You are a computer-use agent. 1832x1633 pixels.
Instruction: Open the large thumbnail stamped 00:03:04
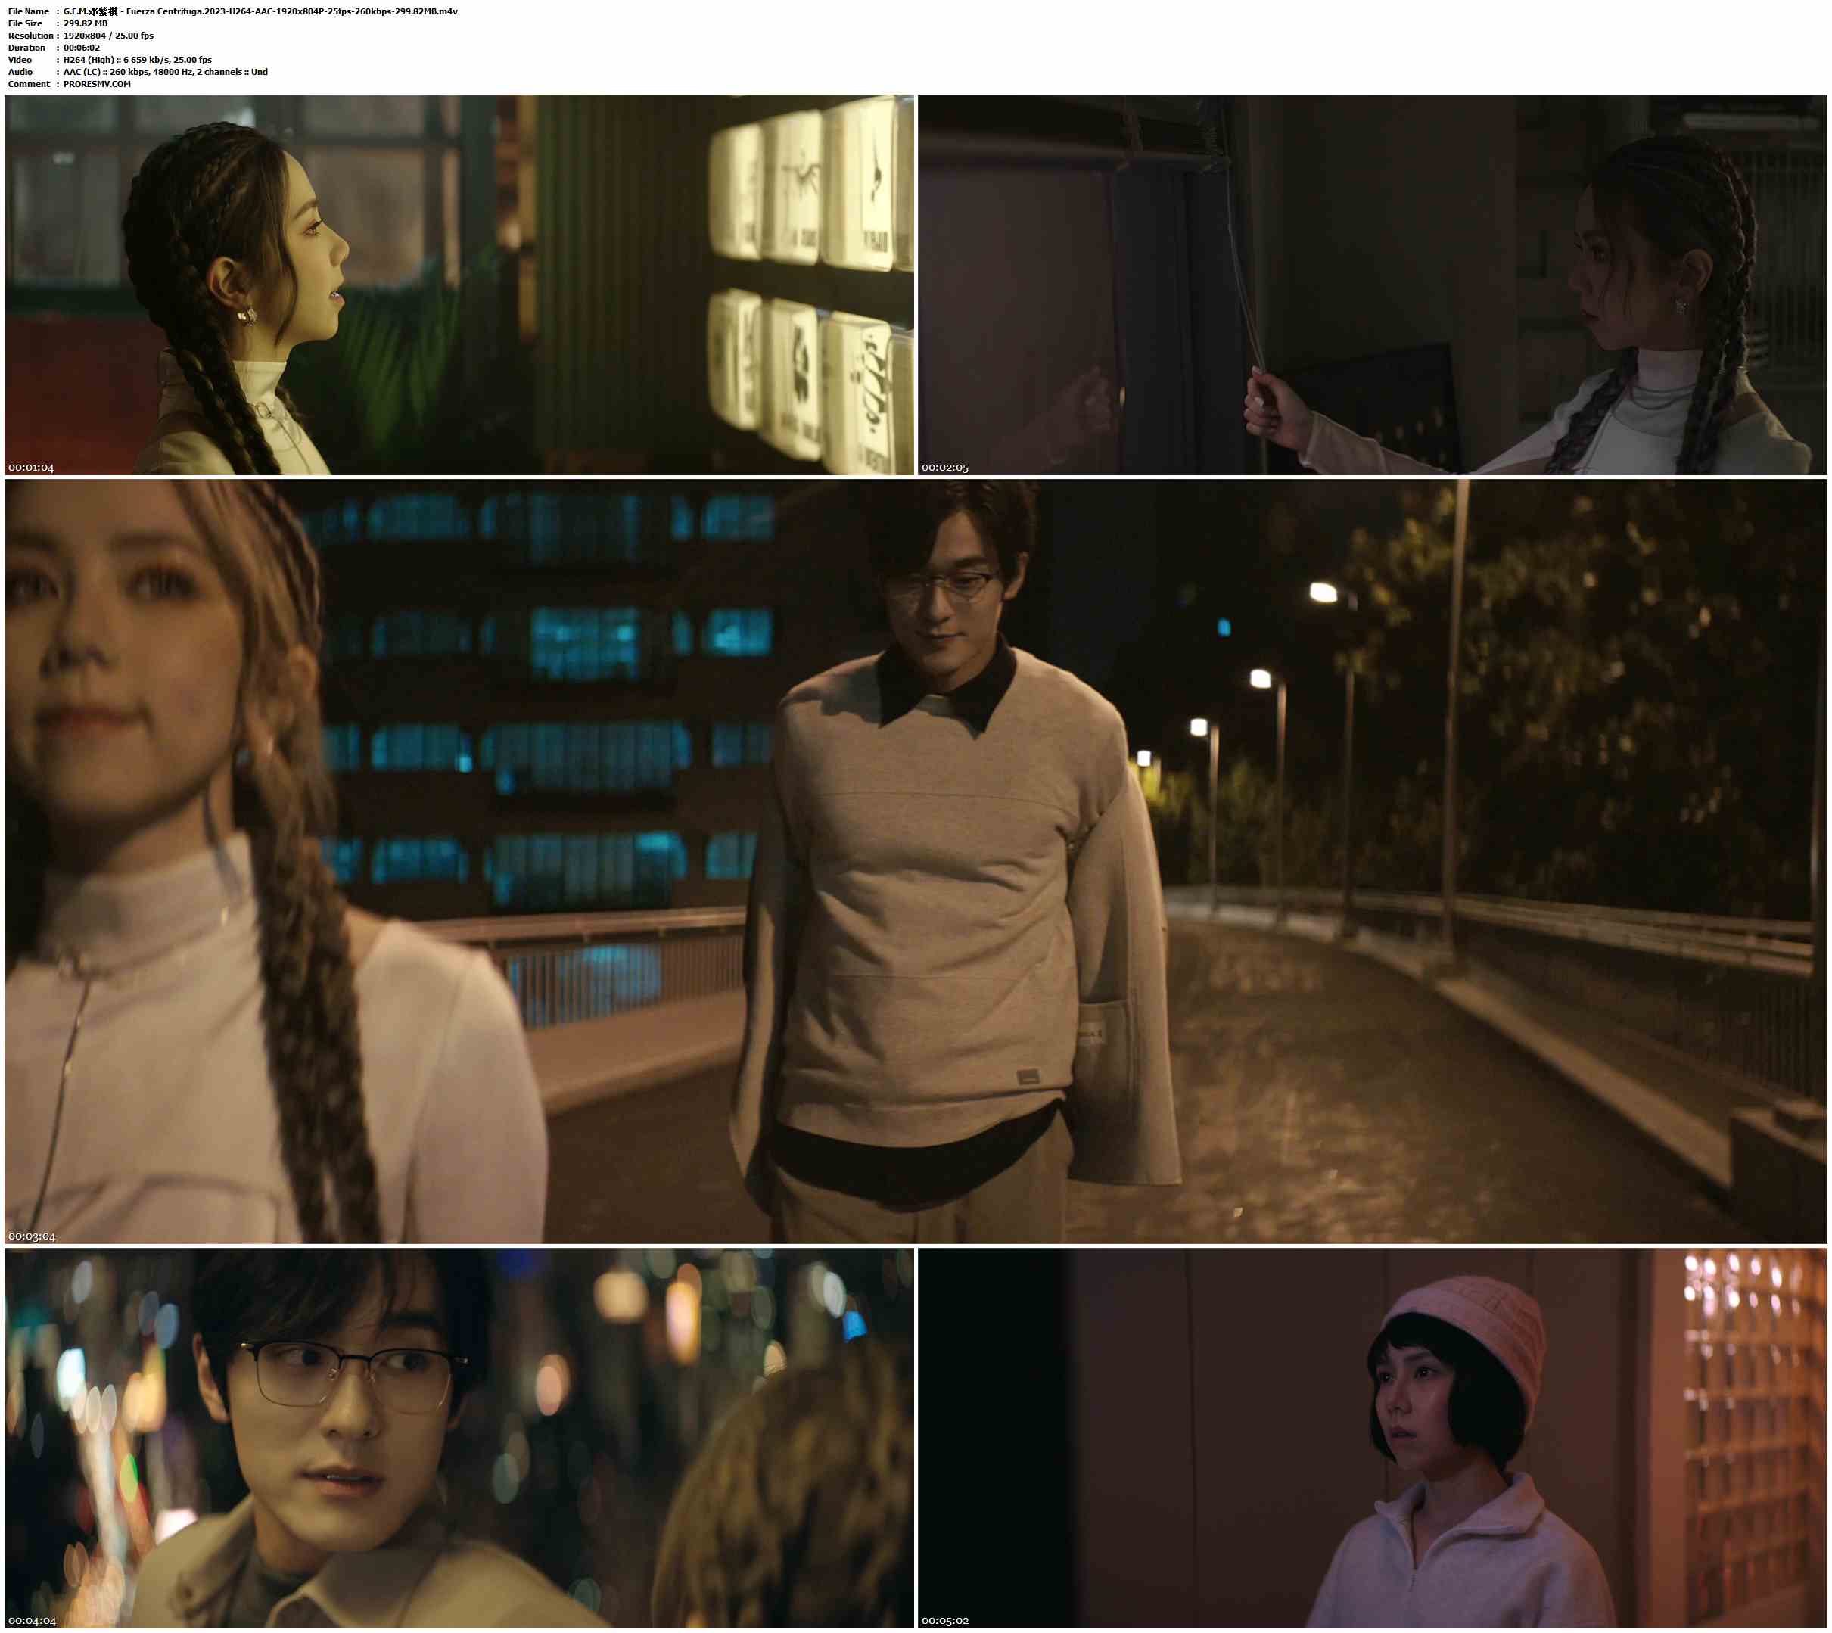click(x=916, y=861)
